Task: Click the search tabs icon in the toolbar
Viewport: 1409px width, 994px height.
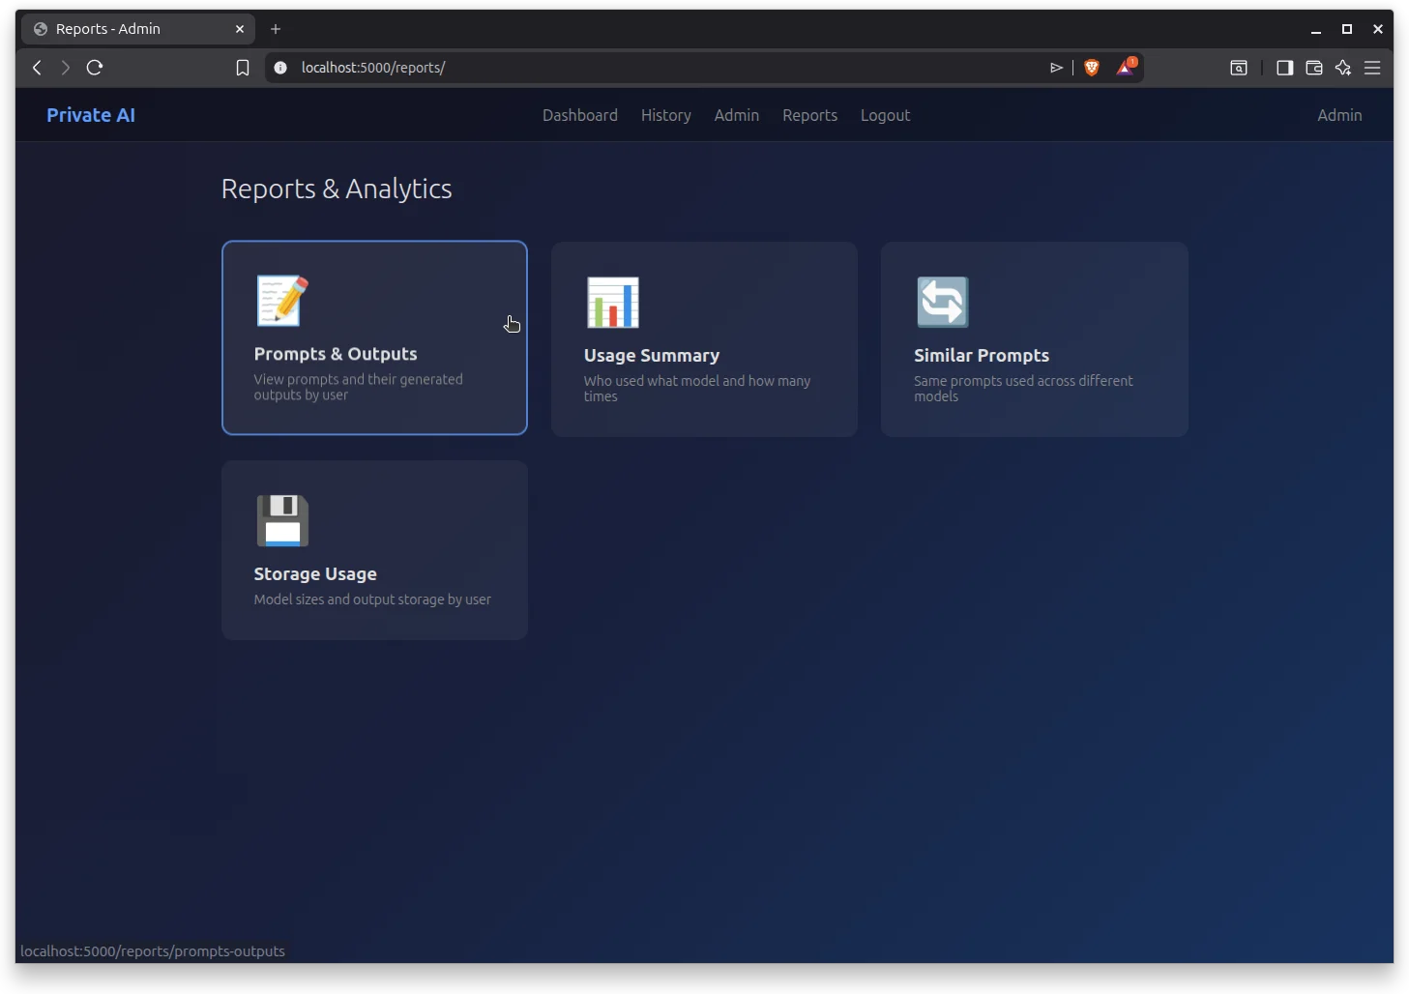Action: coord(1239,68)
